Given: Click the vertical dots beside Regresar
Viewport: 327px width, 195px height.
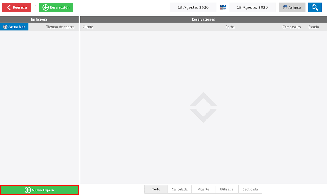Looking at the screenshot, I should 35,8.
